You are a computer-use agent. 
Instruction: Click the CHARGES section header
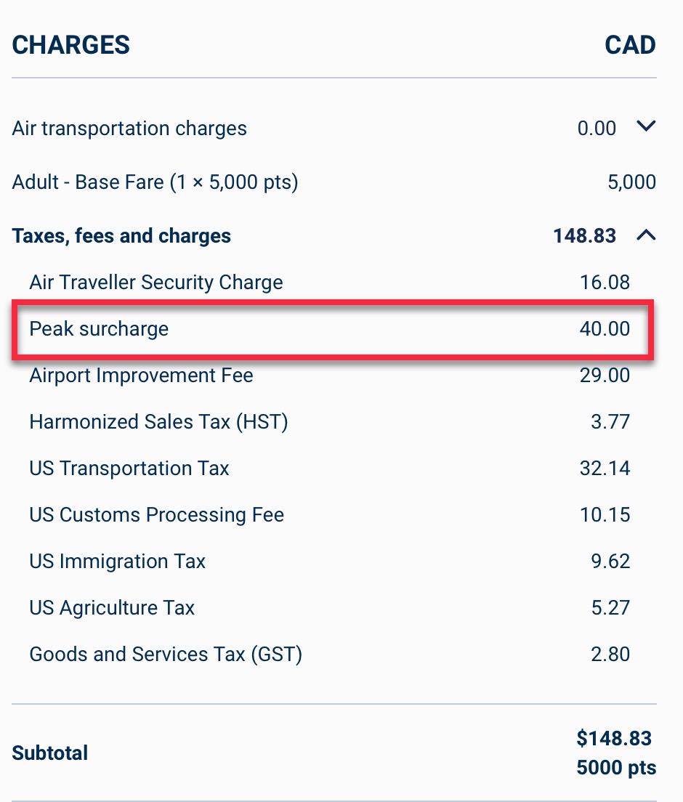click(x=70, y=45)
